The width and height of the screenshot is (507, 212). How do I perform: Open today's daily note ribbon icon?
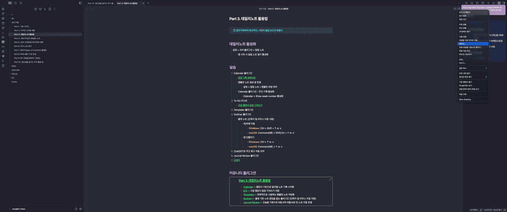click(3, 23)
